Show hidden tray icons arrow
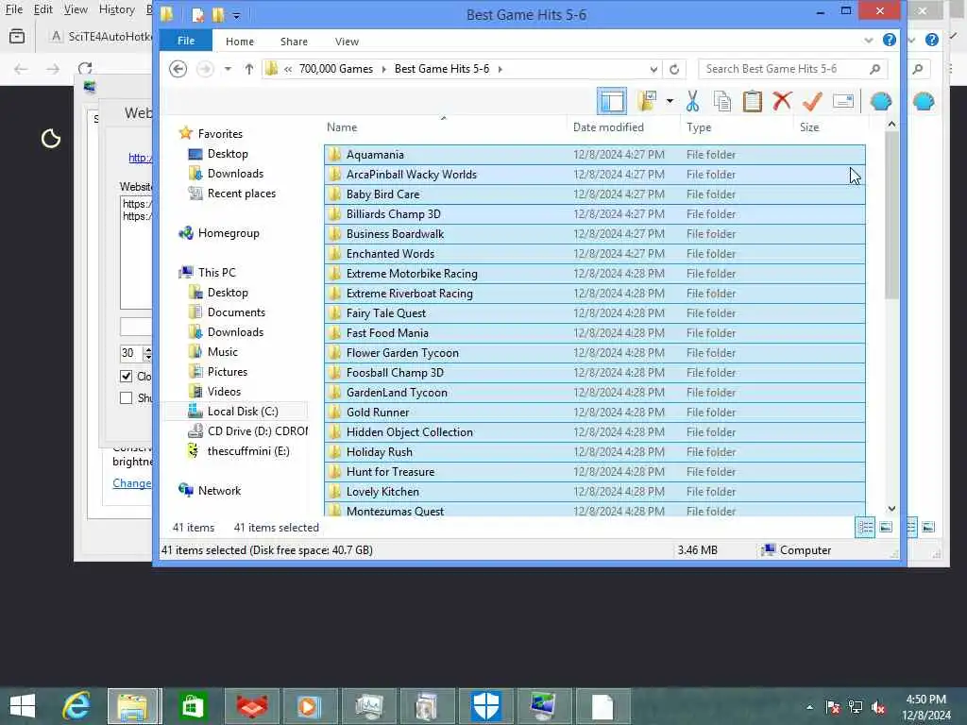The image size is (967, 725). pyautogui.click(x=809, y=707)
